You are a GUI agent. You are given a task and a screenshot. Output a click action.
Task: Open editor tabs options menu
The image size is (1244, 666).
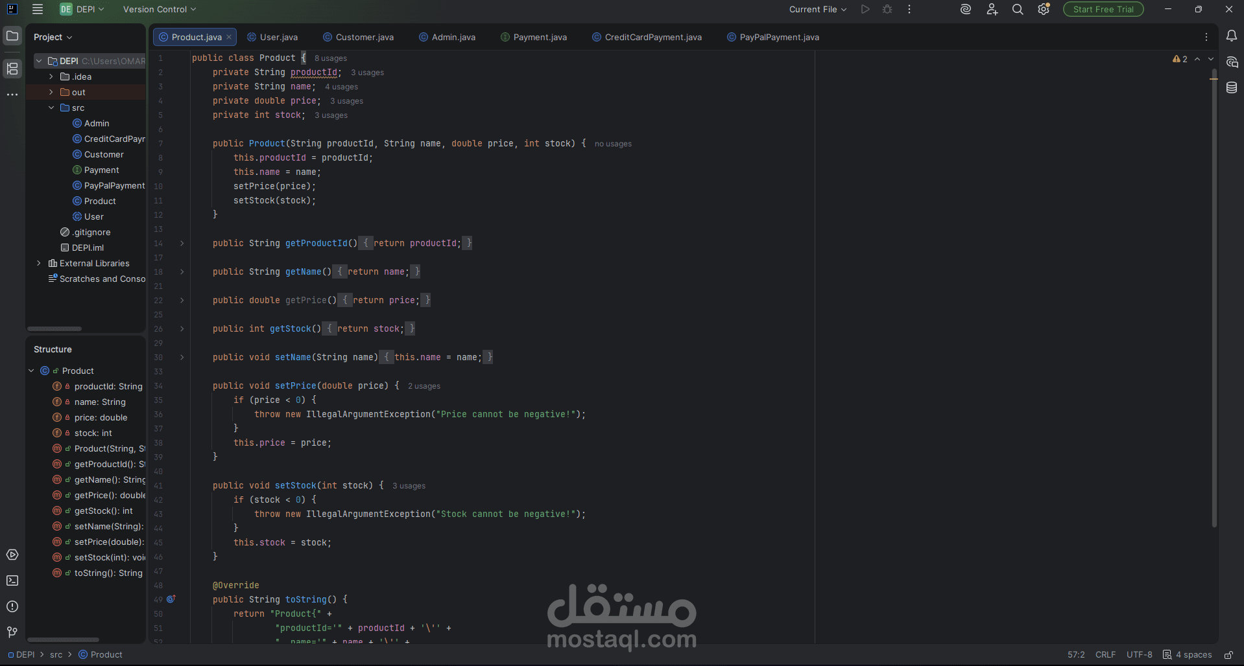pos(1206,37)
